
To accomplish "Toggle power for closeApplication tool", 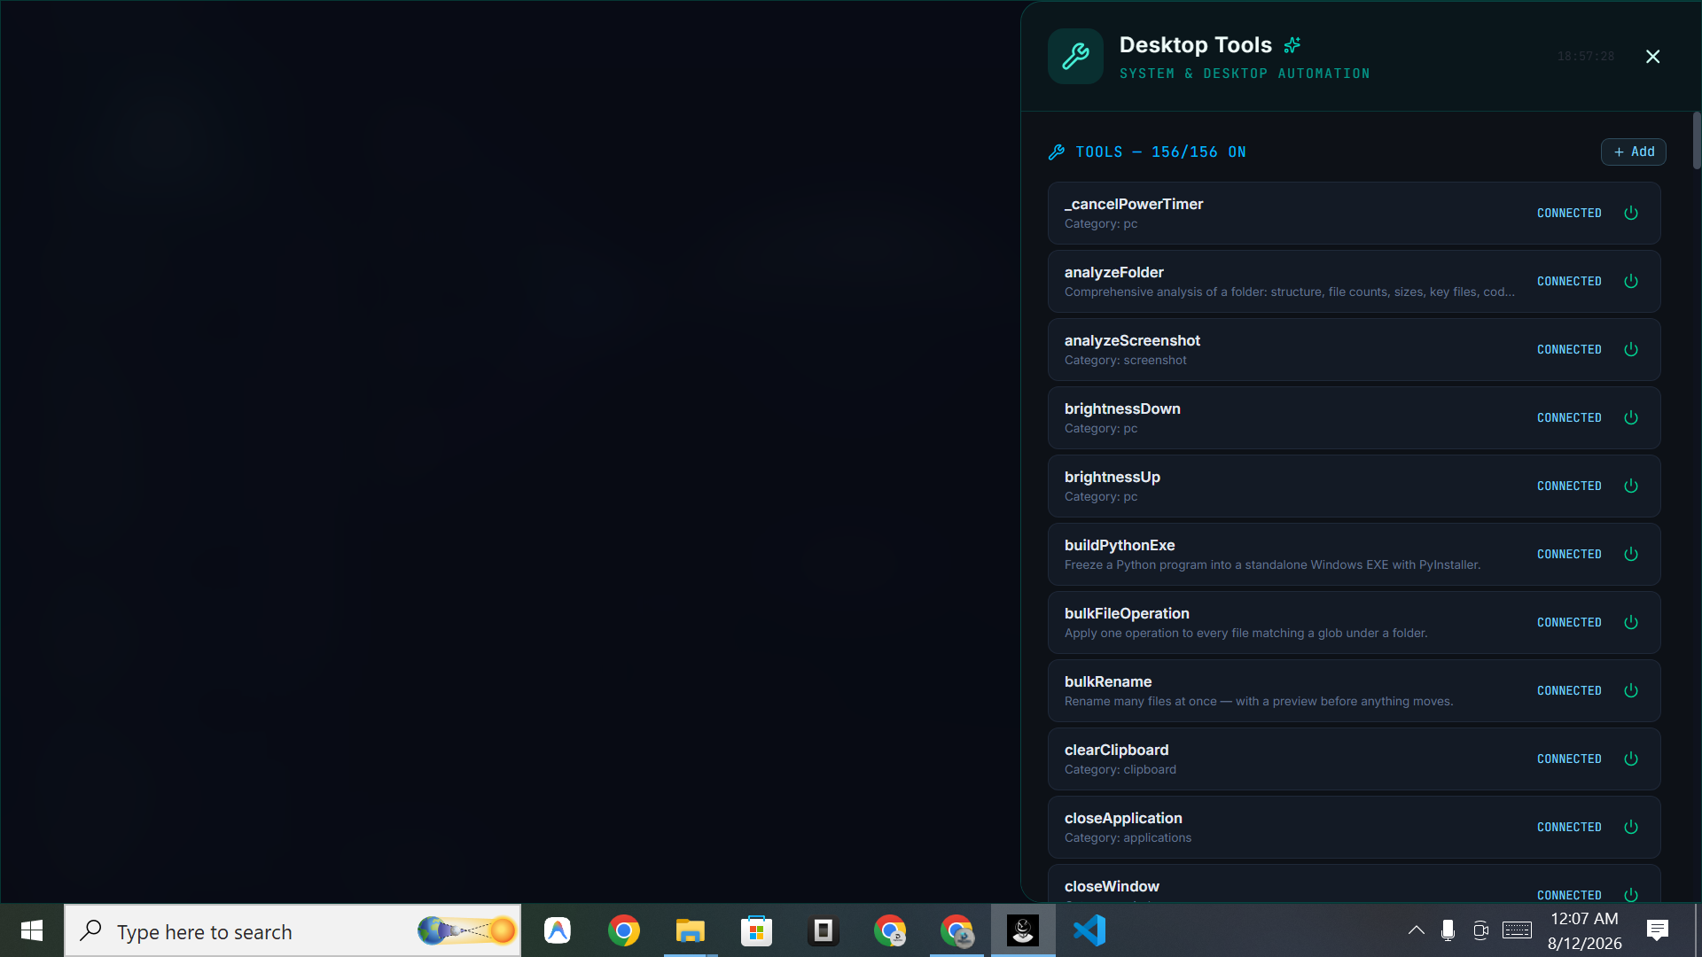I will pos(1630,828).
